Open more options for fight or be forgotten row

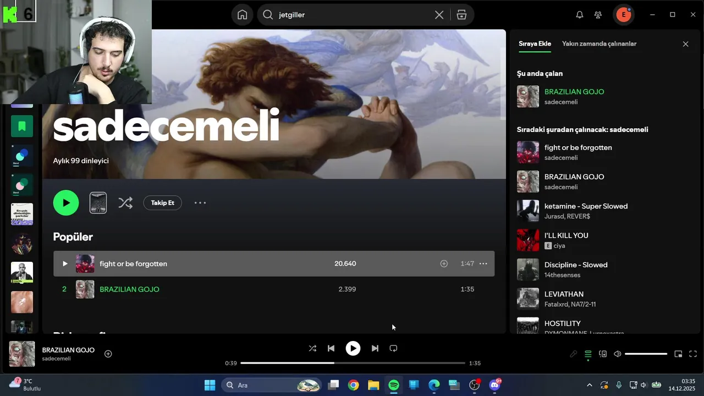(x=483, y=263)
